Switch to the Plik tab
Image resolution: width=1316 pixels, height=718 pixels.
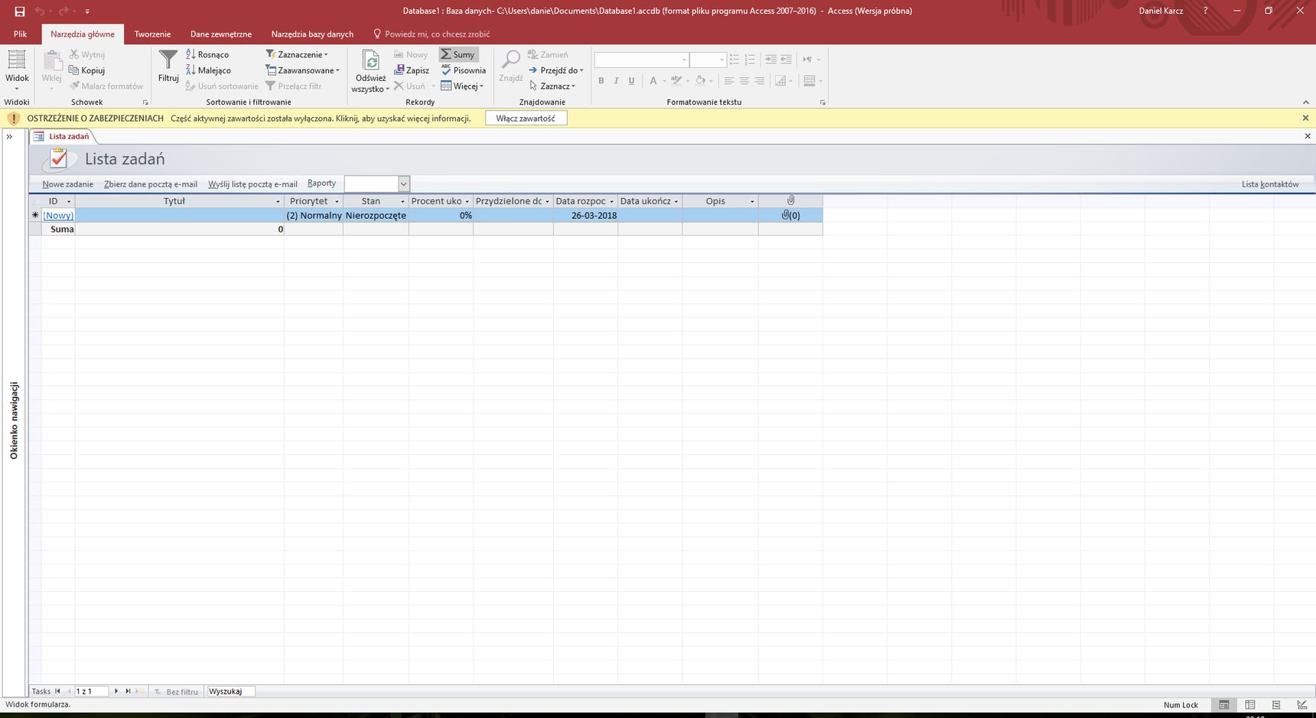20,34
